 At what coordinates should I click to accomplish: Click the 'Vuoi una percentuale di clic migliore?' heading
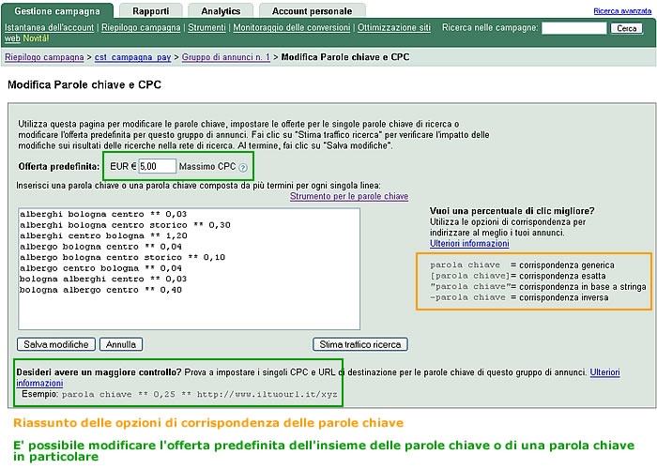(512, 211)
